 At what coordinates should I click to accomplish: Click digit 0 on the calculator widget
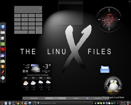coord(21,32)
